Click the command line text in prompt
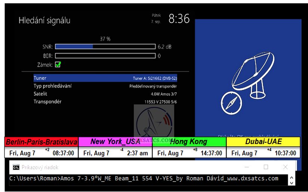Screen dimensions: 308x192 tap(144, 179)
